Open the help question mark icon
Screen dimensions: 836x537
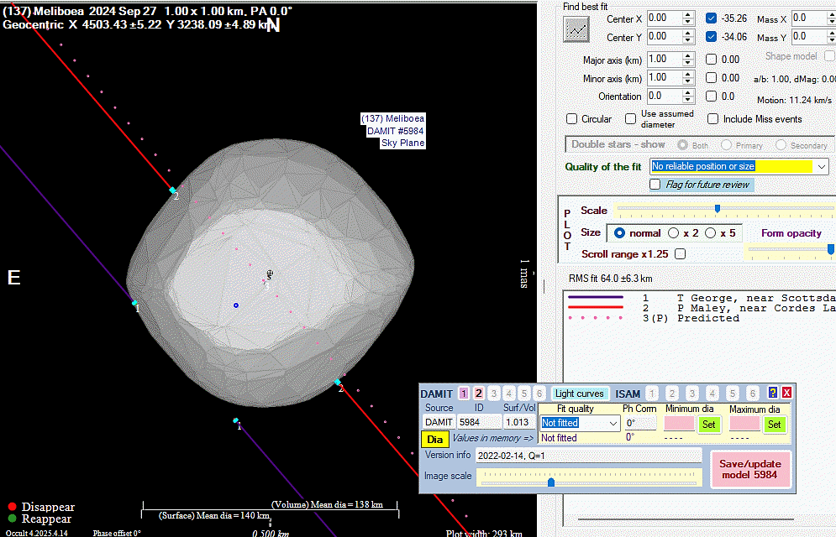(x=773, y=394)
